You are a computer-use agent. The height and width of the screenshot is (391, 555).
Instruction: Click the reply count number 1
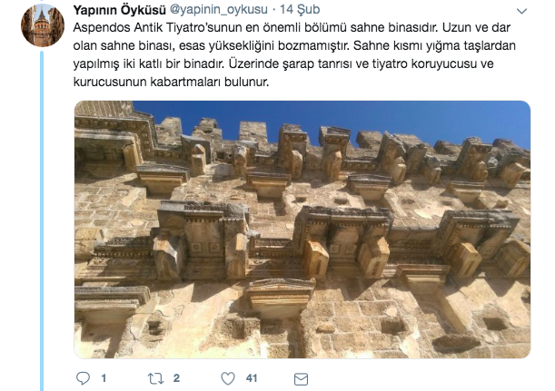pos(104,378)
